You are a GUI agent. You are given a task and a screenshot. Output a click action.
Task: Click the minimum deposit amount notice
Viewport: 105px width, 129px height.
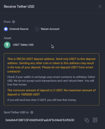click(x=51, y=92)
